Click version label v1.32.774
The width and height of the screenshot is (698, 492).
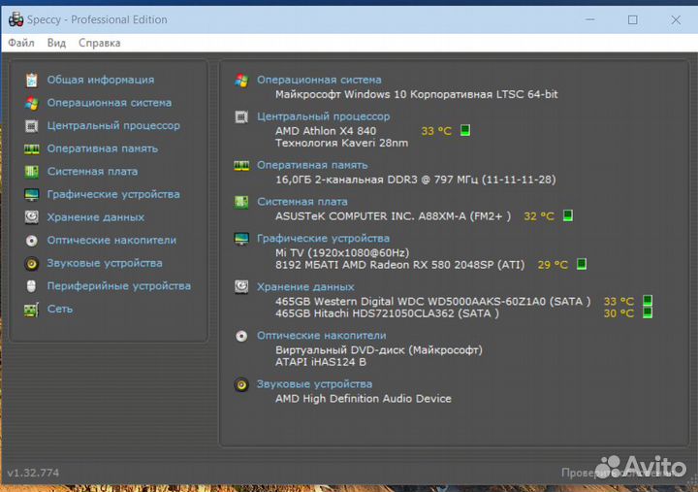pos(33,473)
